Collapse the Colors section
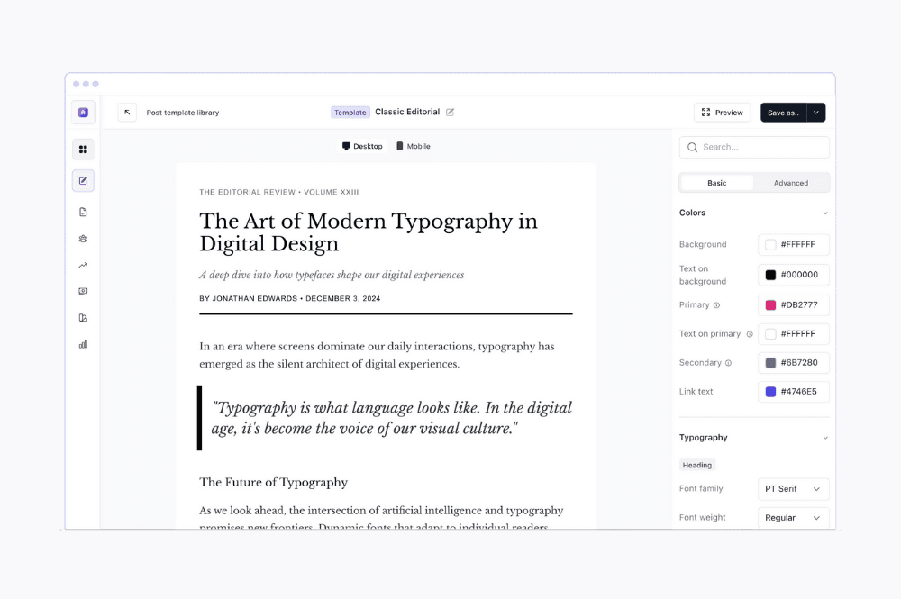This screenshot has width=901, height=599. click(825, 213)
